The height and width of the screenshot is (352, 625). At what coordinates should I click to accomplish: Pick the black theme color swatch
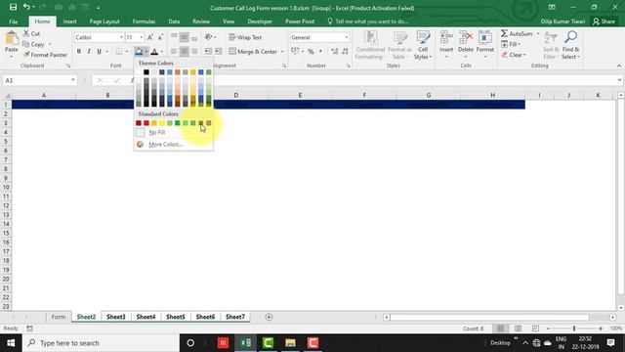(x=146, y=71)
